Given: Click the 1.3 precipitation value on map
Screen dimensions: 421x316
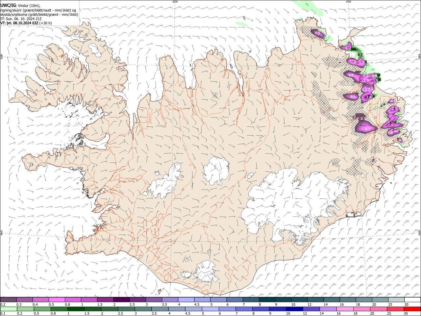Looking at the screenshot, I should point(365,76).
